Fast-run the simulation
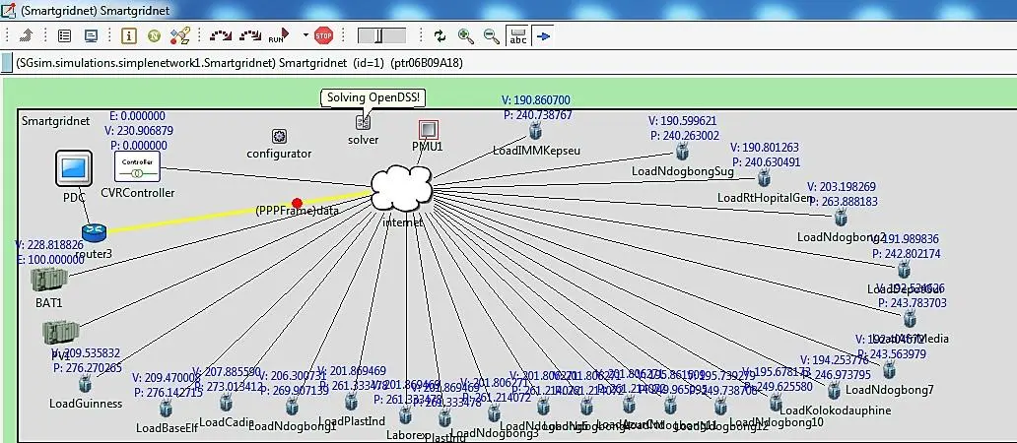Image resolution: width=1017 pixels, height=443 pixels. coord(250,36)
